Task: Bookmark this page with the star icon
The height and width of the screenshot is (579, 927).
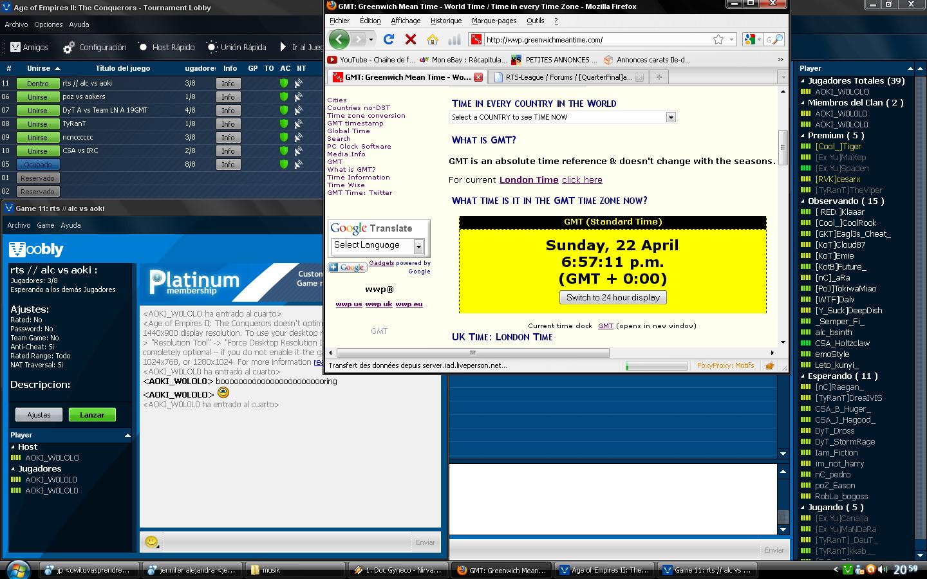Action: 718,39
